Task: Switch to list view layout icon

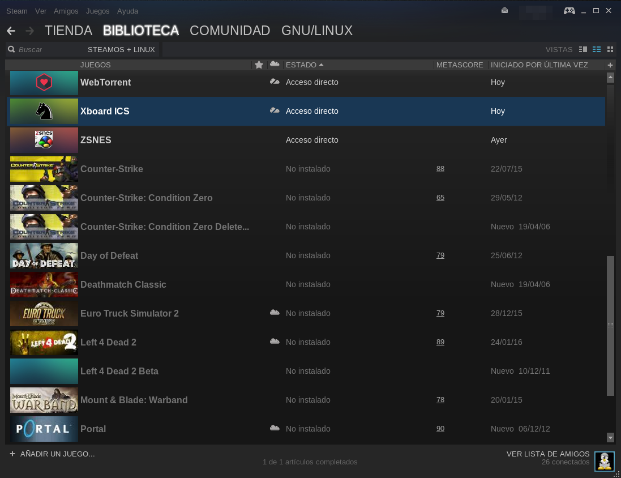Action: click(597, 49)
